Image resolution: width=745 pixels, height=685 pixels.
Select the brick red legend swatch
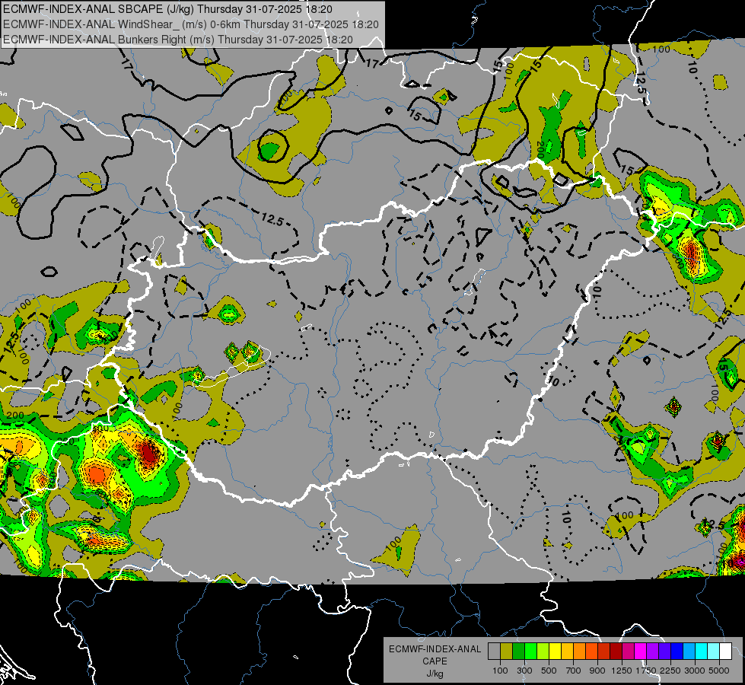coord(604,652)
